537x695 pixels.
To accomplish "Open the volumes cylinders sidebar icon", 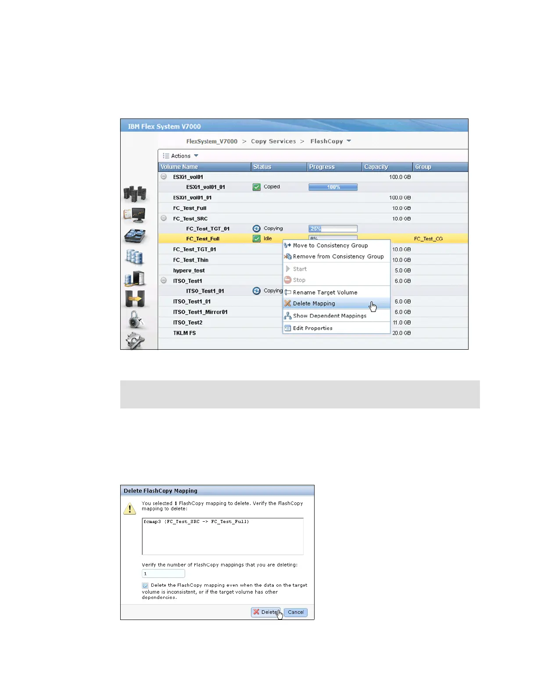I will pos(135,257).
